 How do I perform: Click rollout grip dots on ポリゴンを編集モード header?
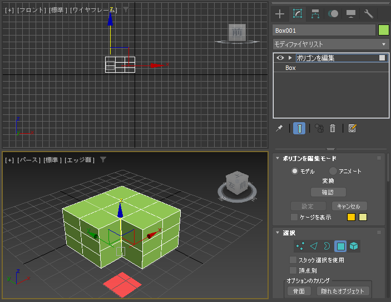pos(379,158)
